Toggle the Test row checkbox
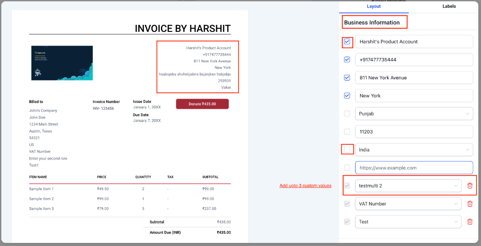This screenshot has width=481, height=246. click(347, 222)
